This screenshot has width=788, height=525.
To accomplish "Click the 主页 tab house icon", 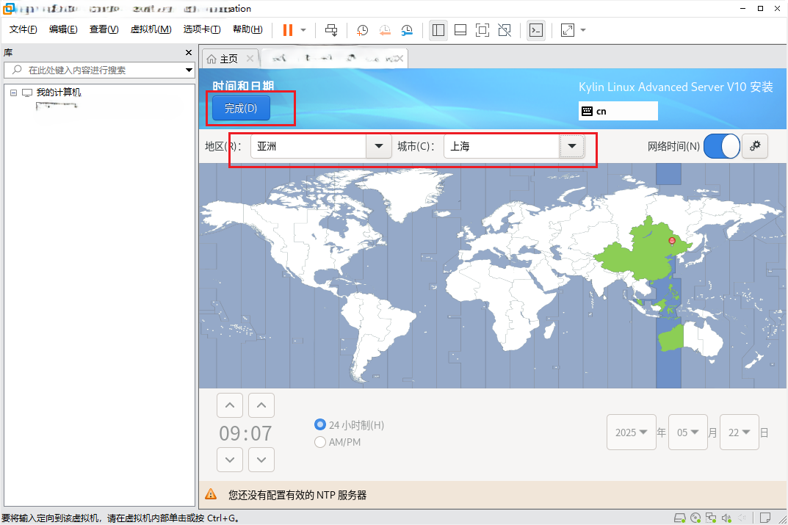I will [x=212, y=59].
